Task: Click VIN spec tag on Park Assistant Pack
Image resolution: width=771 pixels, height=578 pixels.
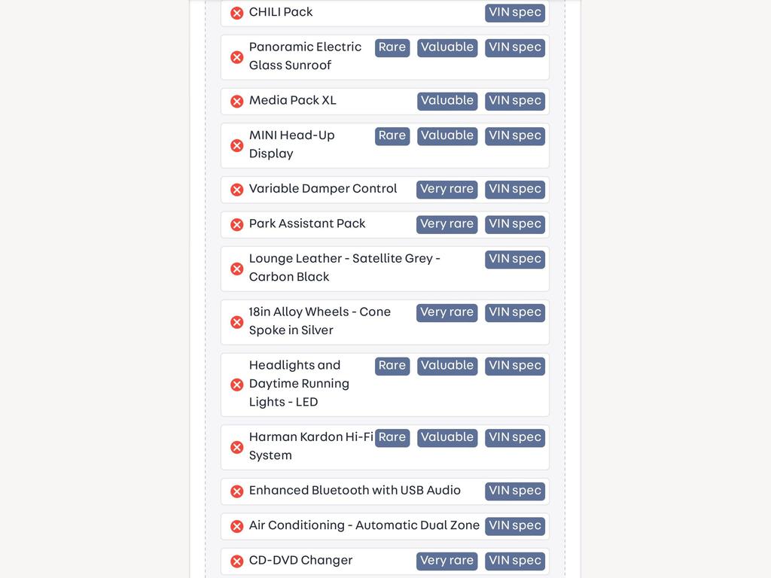Action: point(515,224)
